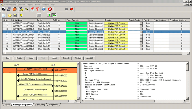Click the floppy disk save icon
Image resolution: width=192 pixels, height=109 pixels.
pos(15,16)
